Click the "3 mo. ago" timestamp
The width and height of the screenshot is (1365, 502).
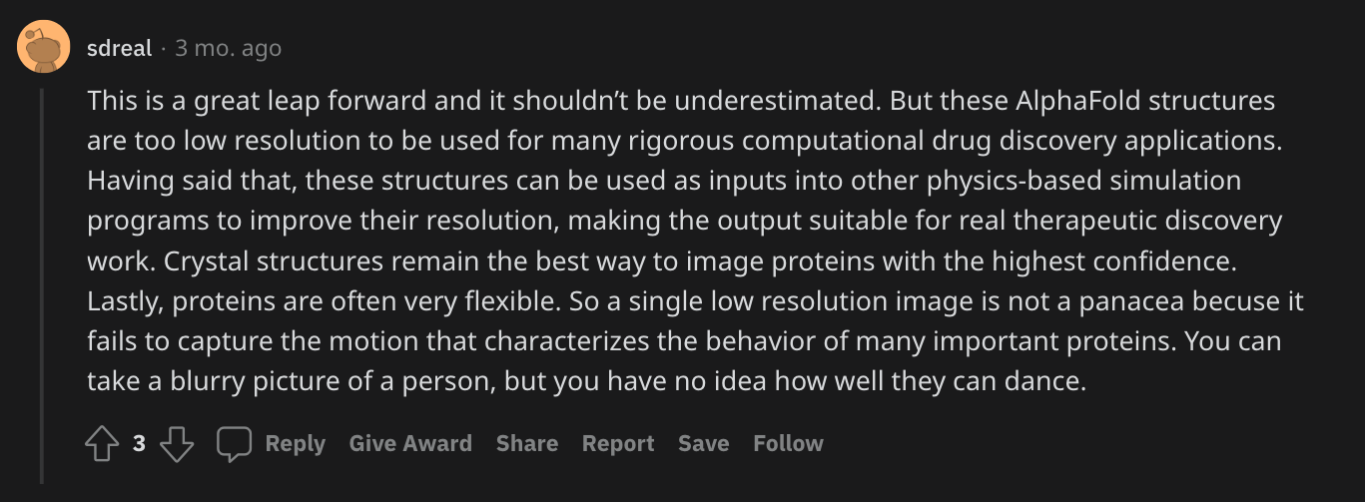(x=228, y=48)
